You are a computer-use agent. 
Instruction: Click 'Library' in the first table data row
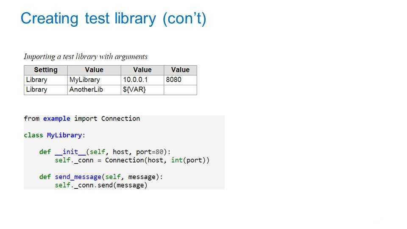coord(37,80)
